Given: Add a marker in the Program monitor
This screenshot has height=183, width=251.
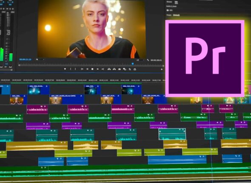Looking at the screenshot, I should pos(65,69).
